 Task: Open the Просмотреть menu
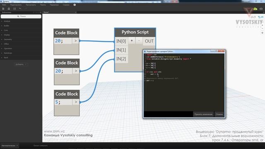(31, 5)
